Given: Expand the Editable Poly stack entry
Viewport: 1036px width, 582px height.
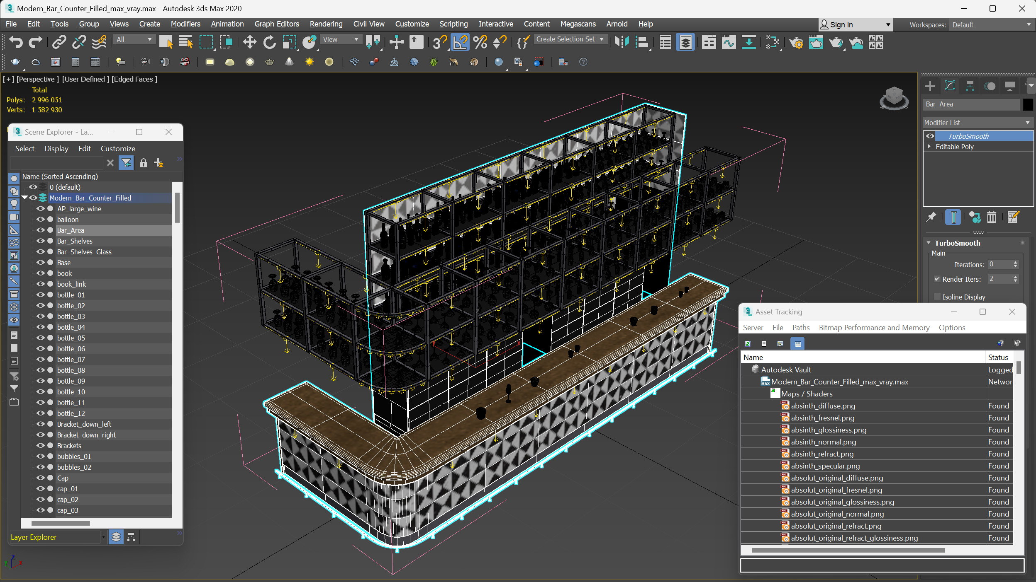Looking at the screenshot, I should coord(929,146).
